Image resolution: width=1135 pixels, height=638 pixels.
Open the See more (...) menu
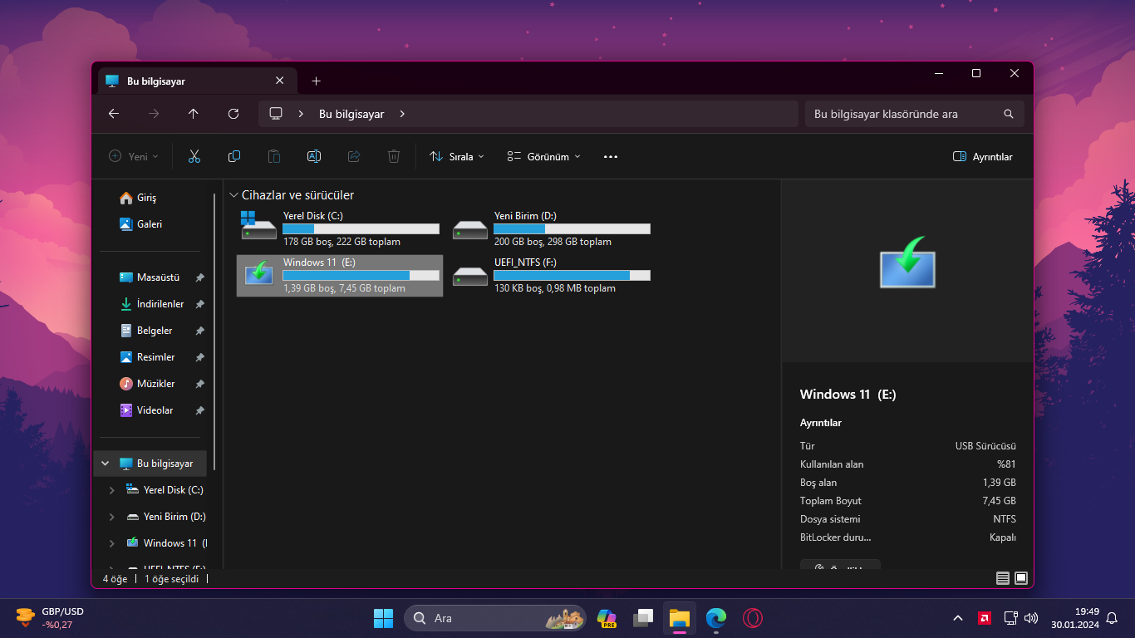(611, 156)
